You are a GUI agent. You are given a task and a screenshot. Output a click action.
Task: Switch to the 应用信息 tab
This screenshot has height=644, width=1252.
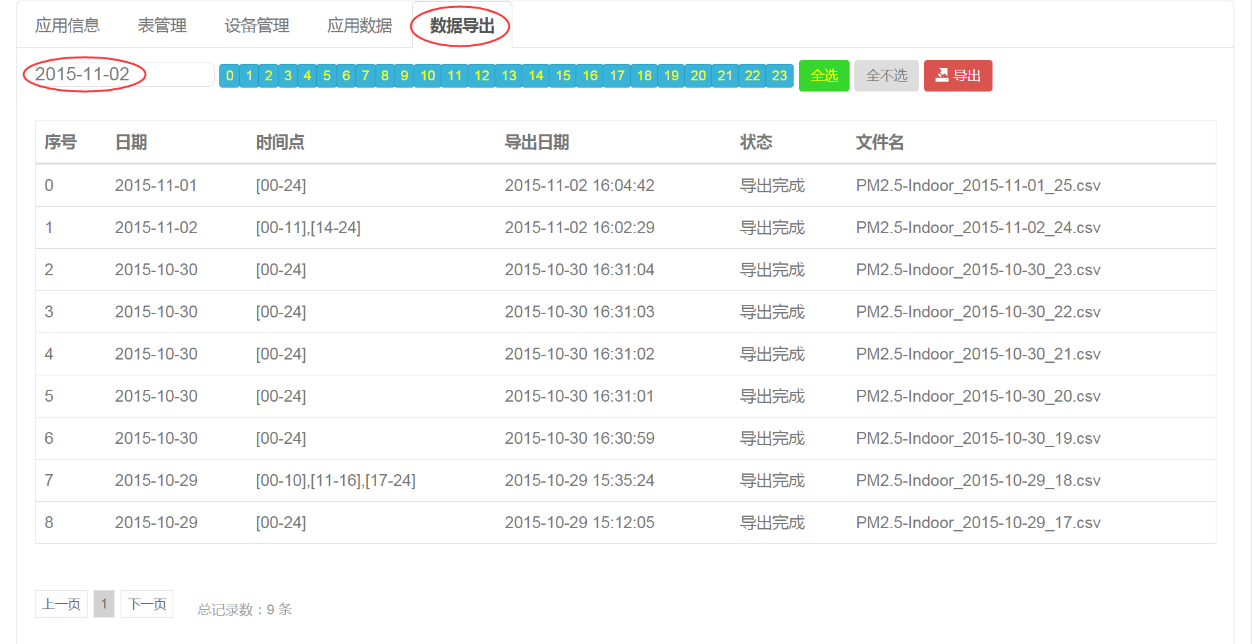click(67, 26)
